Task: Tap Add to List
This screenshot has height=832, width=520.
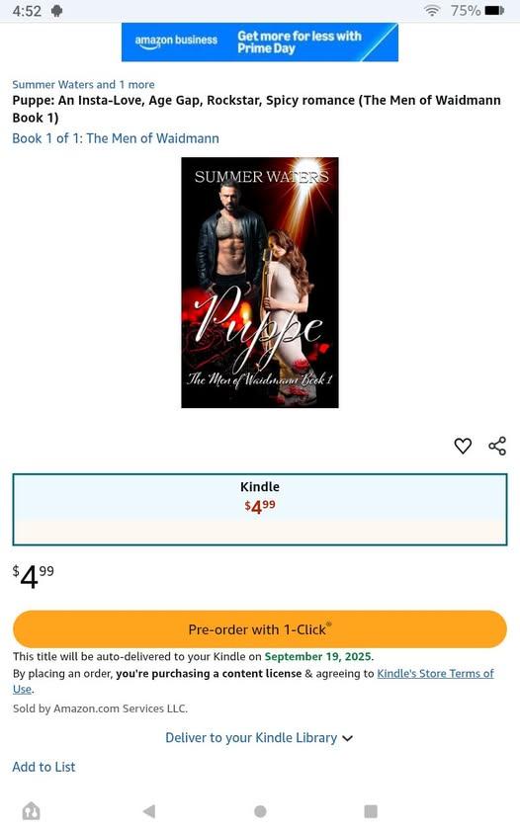Action: coord(43,767)
